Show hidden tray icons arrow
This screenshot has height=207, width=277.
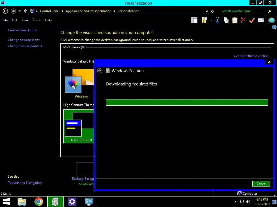(x=235, y=202)
